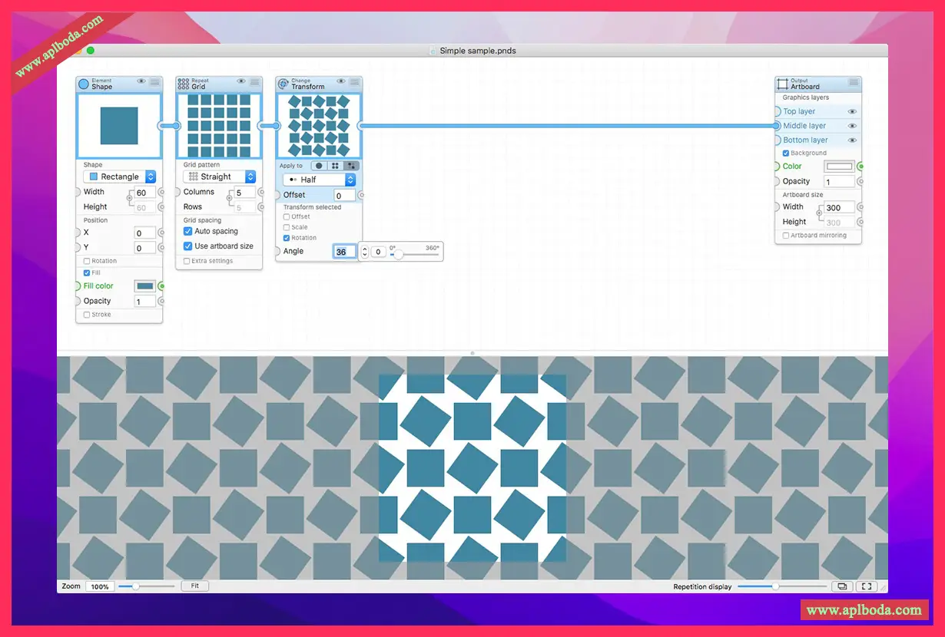
Task: Hide the Transform node preview eye
Action: coord(341,81)
